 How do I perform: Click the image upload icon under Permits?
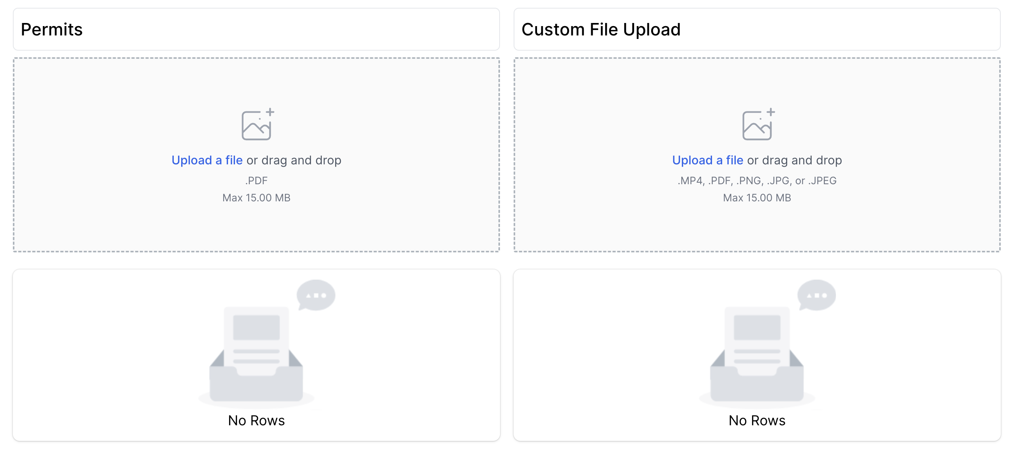[256, 126]
